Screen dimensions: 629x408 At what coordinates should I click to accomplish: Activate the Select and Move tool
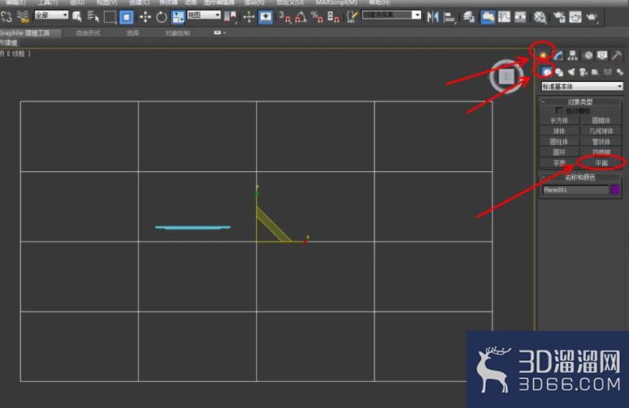(x=145, y=17)
